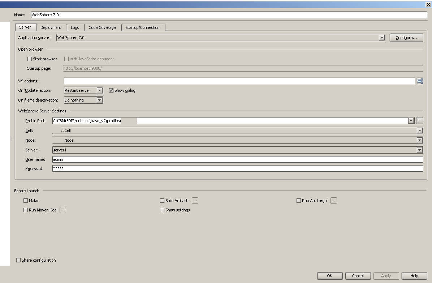Open Run Ant target ellipsis settings

(334, 201)
